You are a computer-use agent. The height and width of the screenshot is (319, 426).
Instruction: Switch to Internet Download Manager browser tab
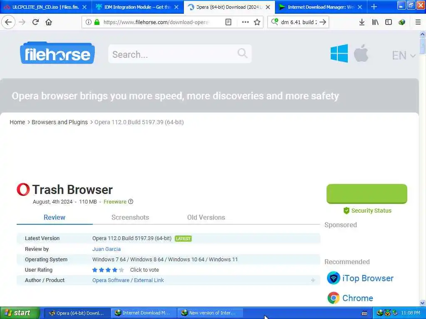(321, 7)
